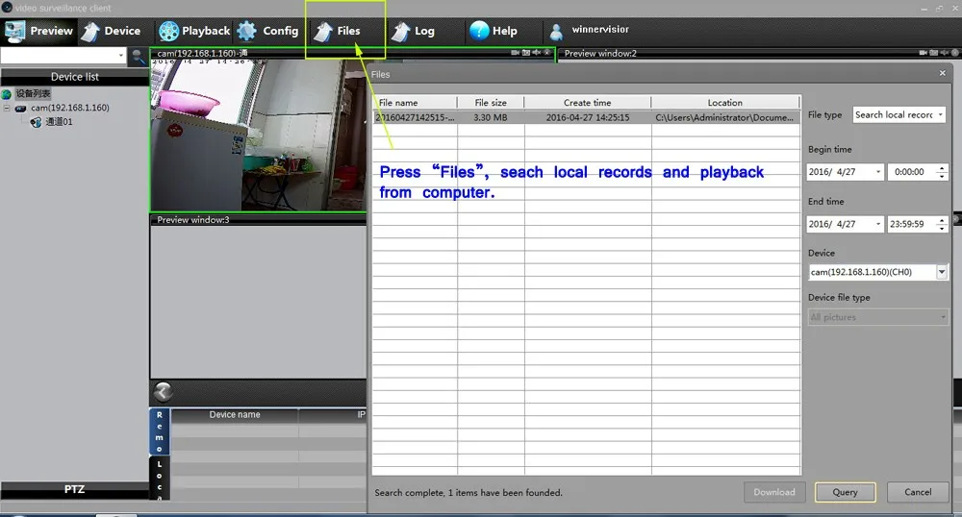
Task: Click the winnervision user icon
Action: (x=556, y=31)
